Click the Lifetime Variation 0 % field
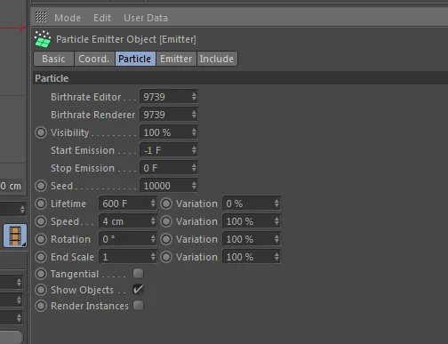 [x=252, y=204]
